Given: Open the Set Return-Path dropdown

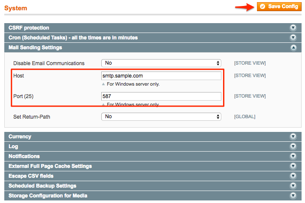Looking at the screenshot, I should 161,116.
